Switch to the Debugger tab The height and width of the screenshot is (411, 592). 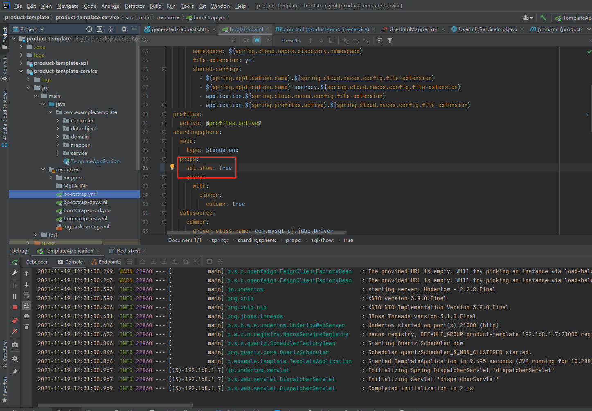(37, 262)
